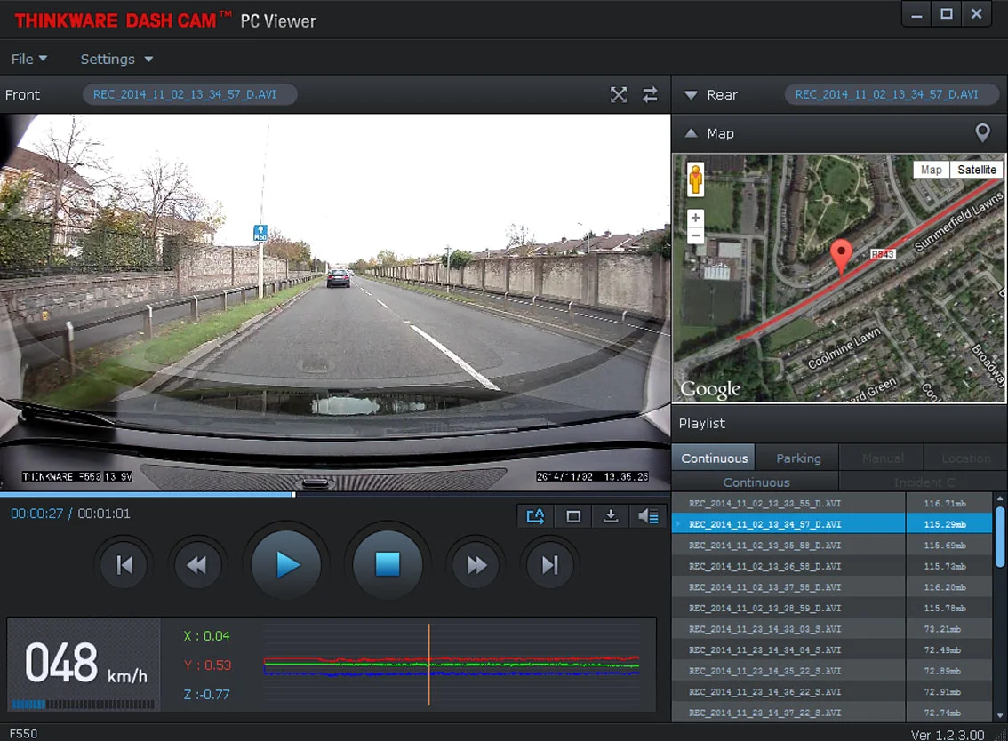Select the Parking playlist tab

click(x=798, y=458)
